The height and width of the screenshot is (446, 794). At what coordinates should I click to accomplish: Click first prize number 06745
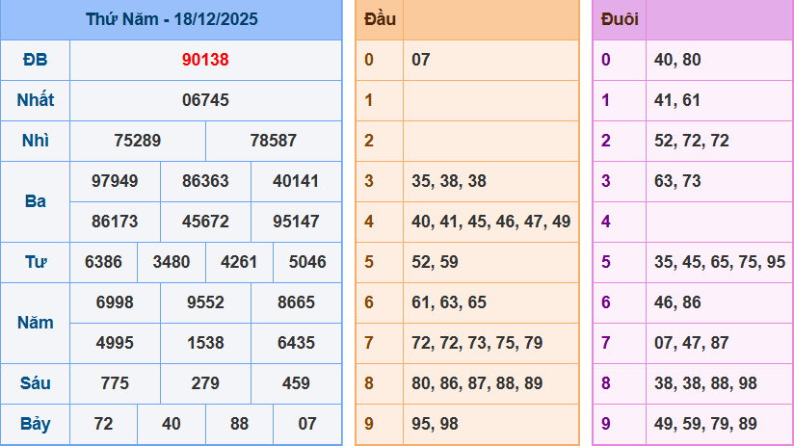[205, 100]
